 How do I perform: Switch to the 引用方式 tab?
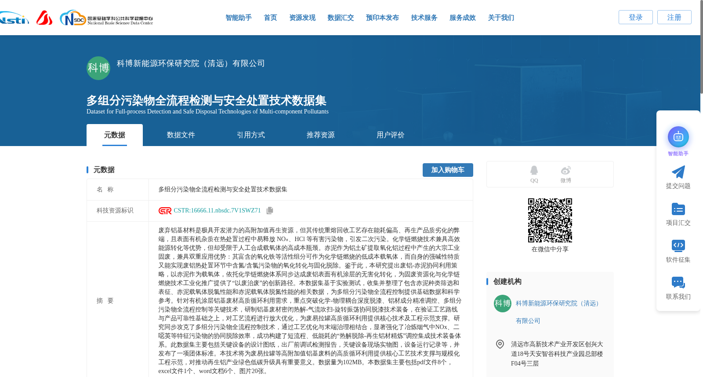(x=251, y=135)
